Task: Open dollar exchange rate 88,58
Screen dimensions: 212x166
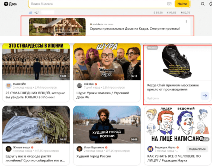Action: pyautogui.click(x=158, y=12)
